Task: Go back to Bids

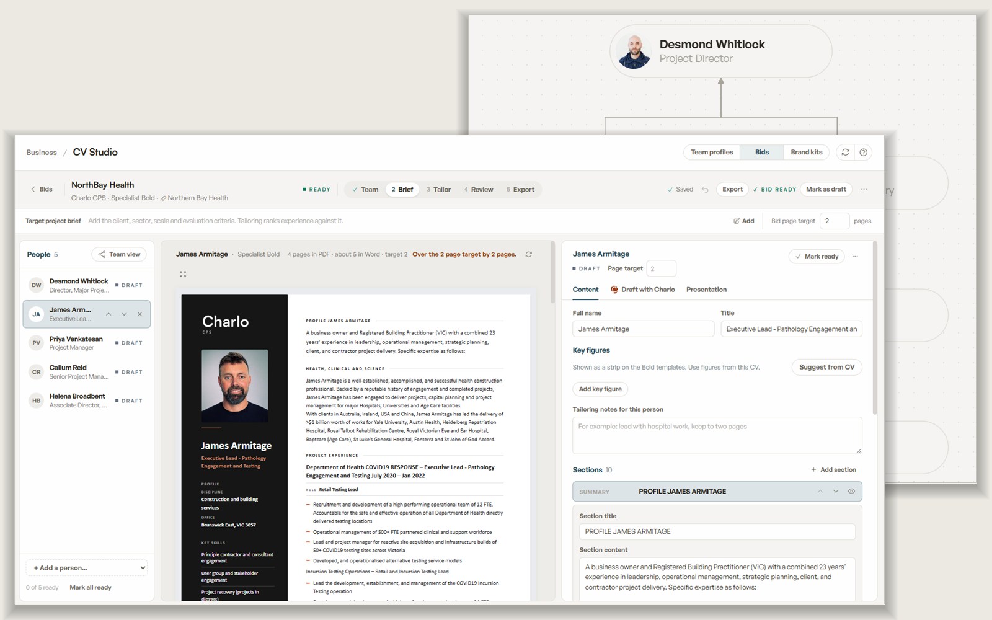Action: tap(42, 190)
